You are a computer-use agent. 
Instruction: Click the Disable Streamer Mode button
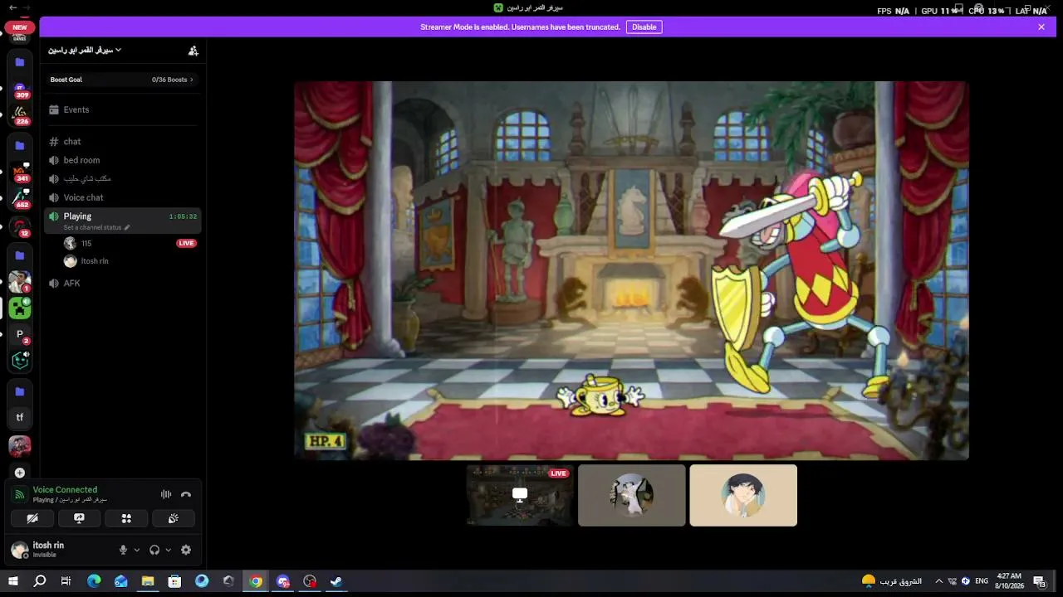pos(644,27)
